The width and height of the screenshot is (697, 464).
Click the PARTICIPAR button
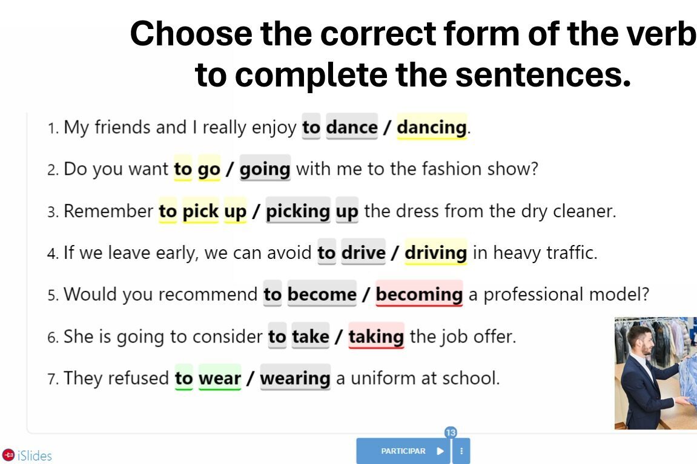click(403, 451)
